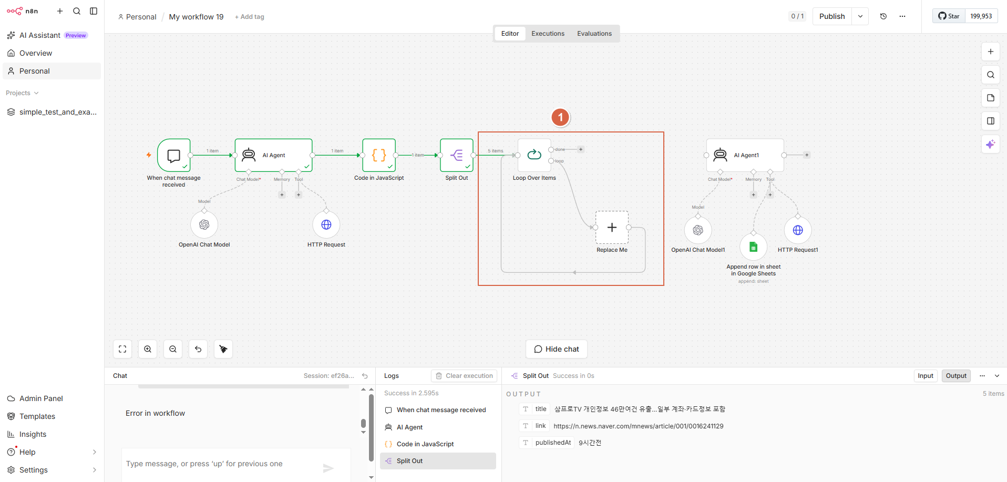Select Code in JavaScript log entry

438,444
